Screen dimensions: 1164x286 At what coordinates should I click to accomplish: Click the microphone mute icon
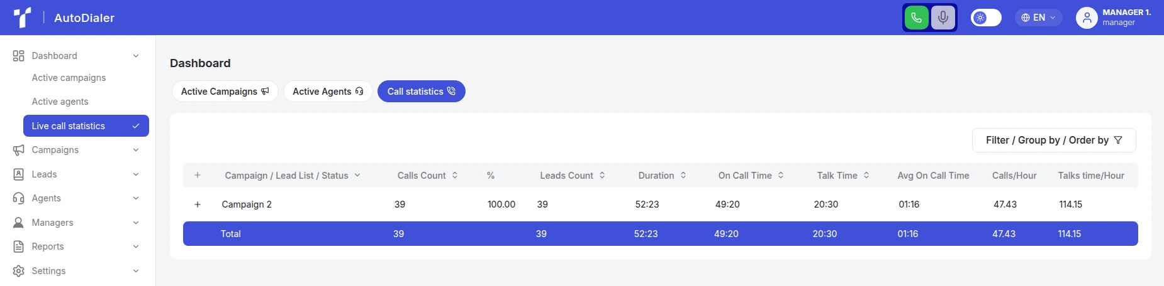pyautogui.click(x=943, y=18)
